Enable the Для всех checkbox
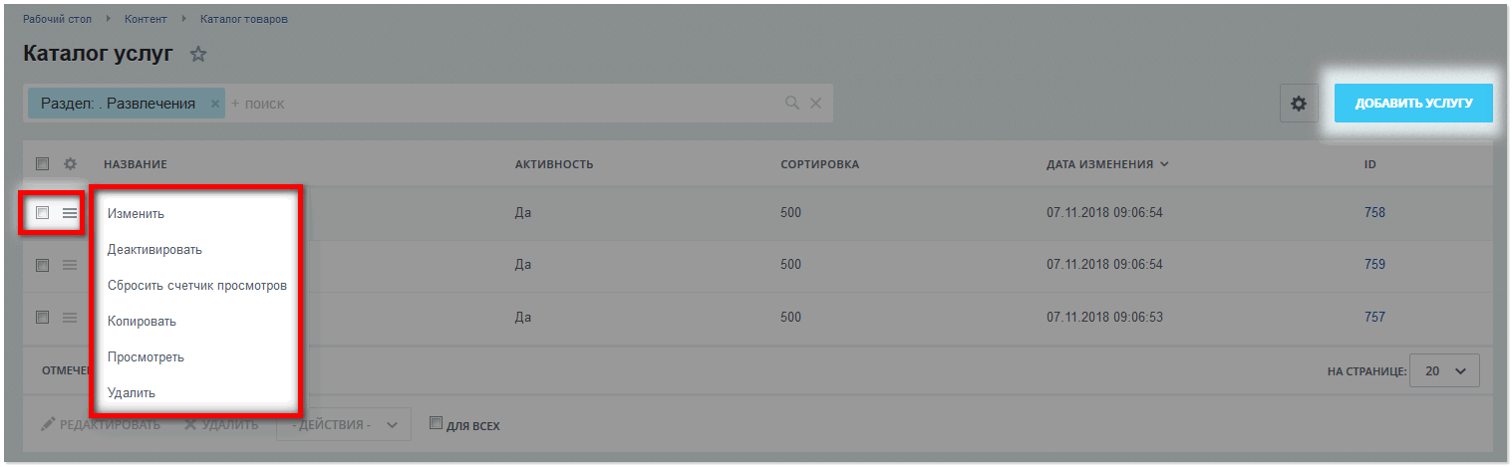This screenshot has height=467, width=1512. pyautogui.click(x=436, y=423)
